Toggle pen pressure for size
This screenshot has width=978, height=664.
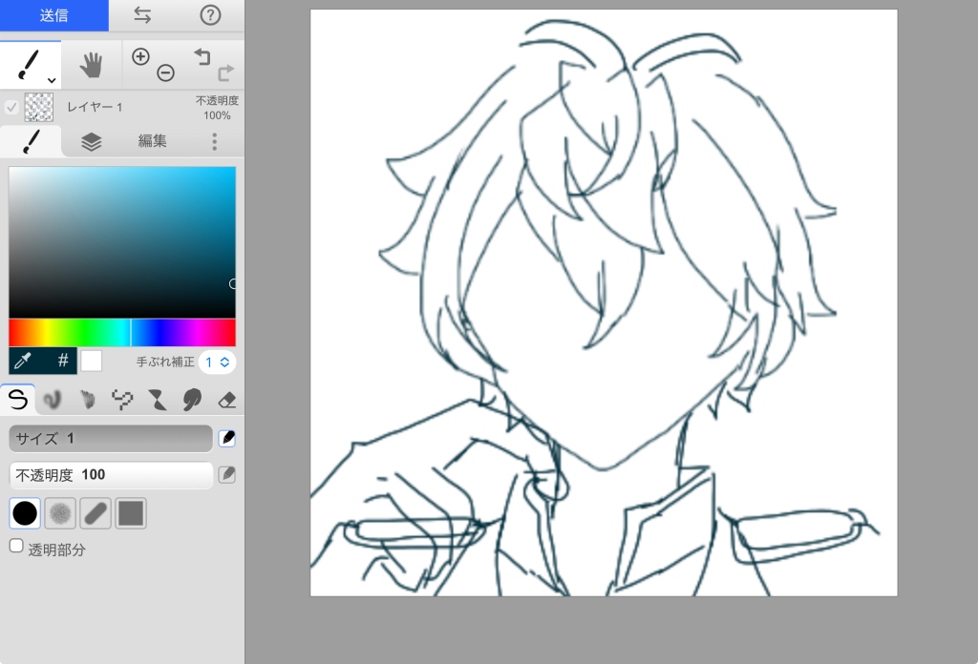[x=226, y=438]
